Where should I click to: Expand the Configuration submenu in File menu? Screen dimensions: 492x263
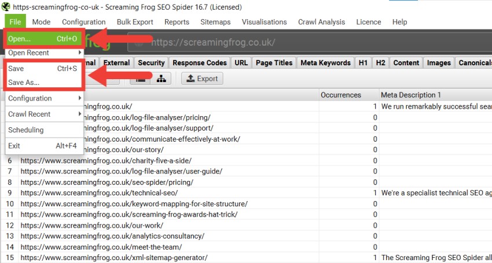(44, 98)
